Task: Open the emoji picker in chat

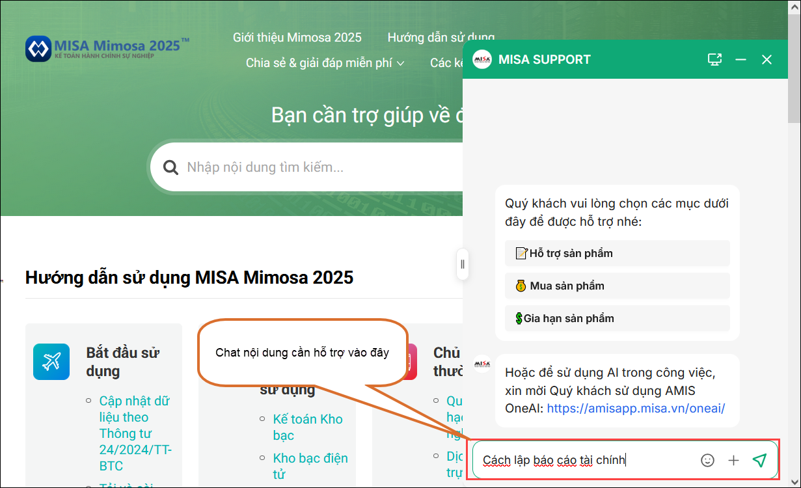Action: (x=707, y=460)
